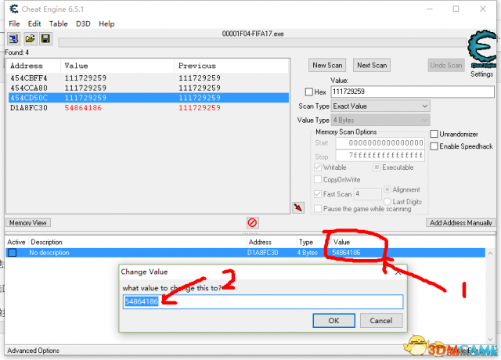Open Advanced Options
This screenshot has width=501, height=360.
(x=33, y=351)
